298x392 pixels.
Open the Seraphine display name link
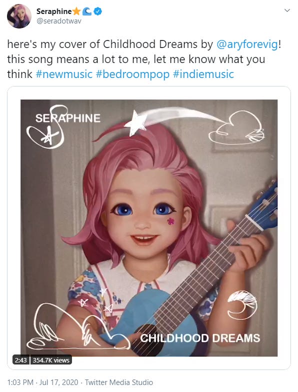click(54, 11)
